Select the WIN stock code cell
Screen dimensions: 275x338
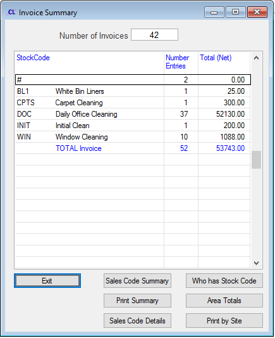coord(24,137)
